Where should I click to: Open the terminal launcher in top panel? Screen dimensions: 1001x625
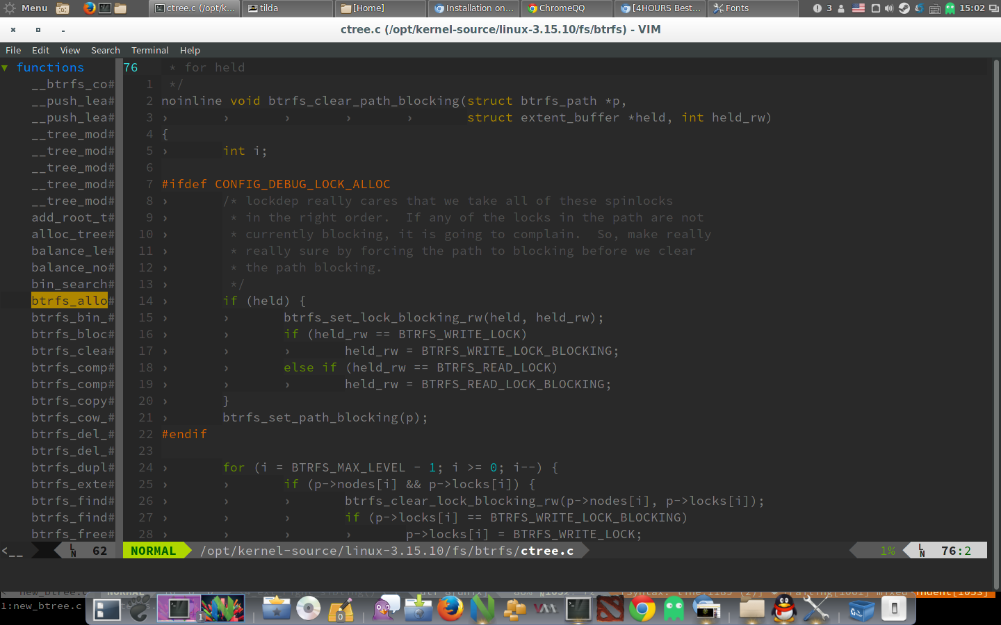click(x=105, y=8)
